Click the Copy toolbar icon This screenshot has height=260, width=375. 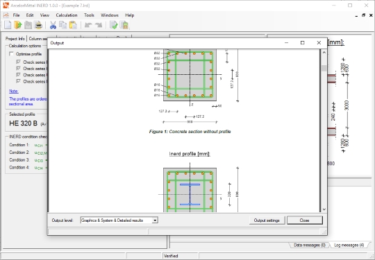(63, 25)
